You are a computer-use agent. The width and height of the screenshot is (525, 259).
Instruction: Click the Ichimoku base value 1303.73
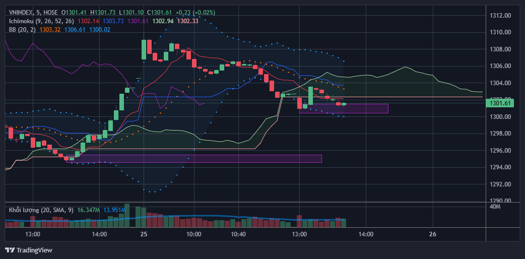(113, 21)
